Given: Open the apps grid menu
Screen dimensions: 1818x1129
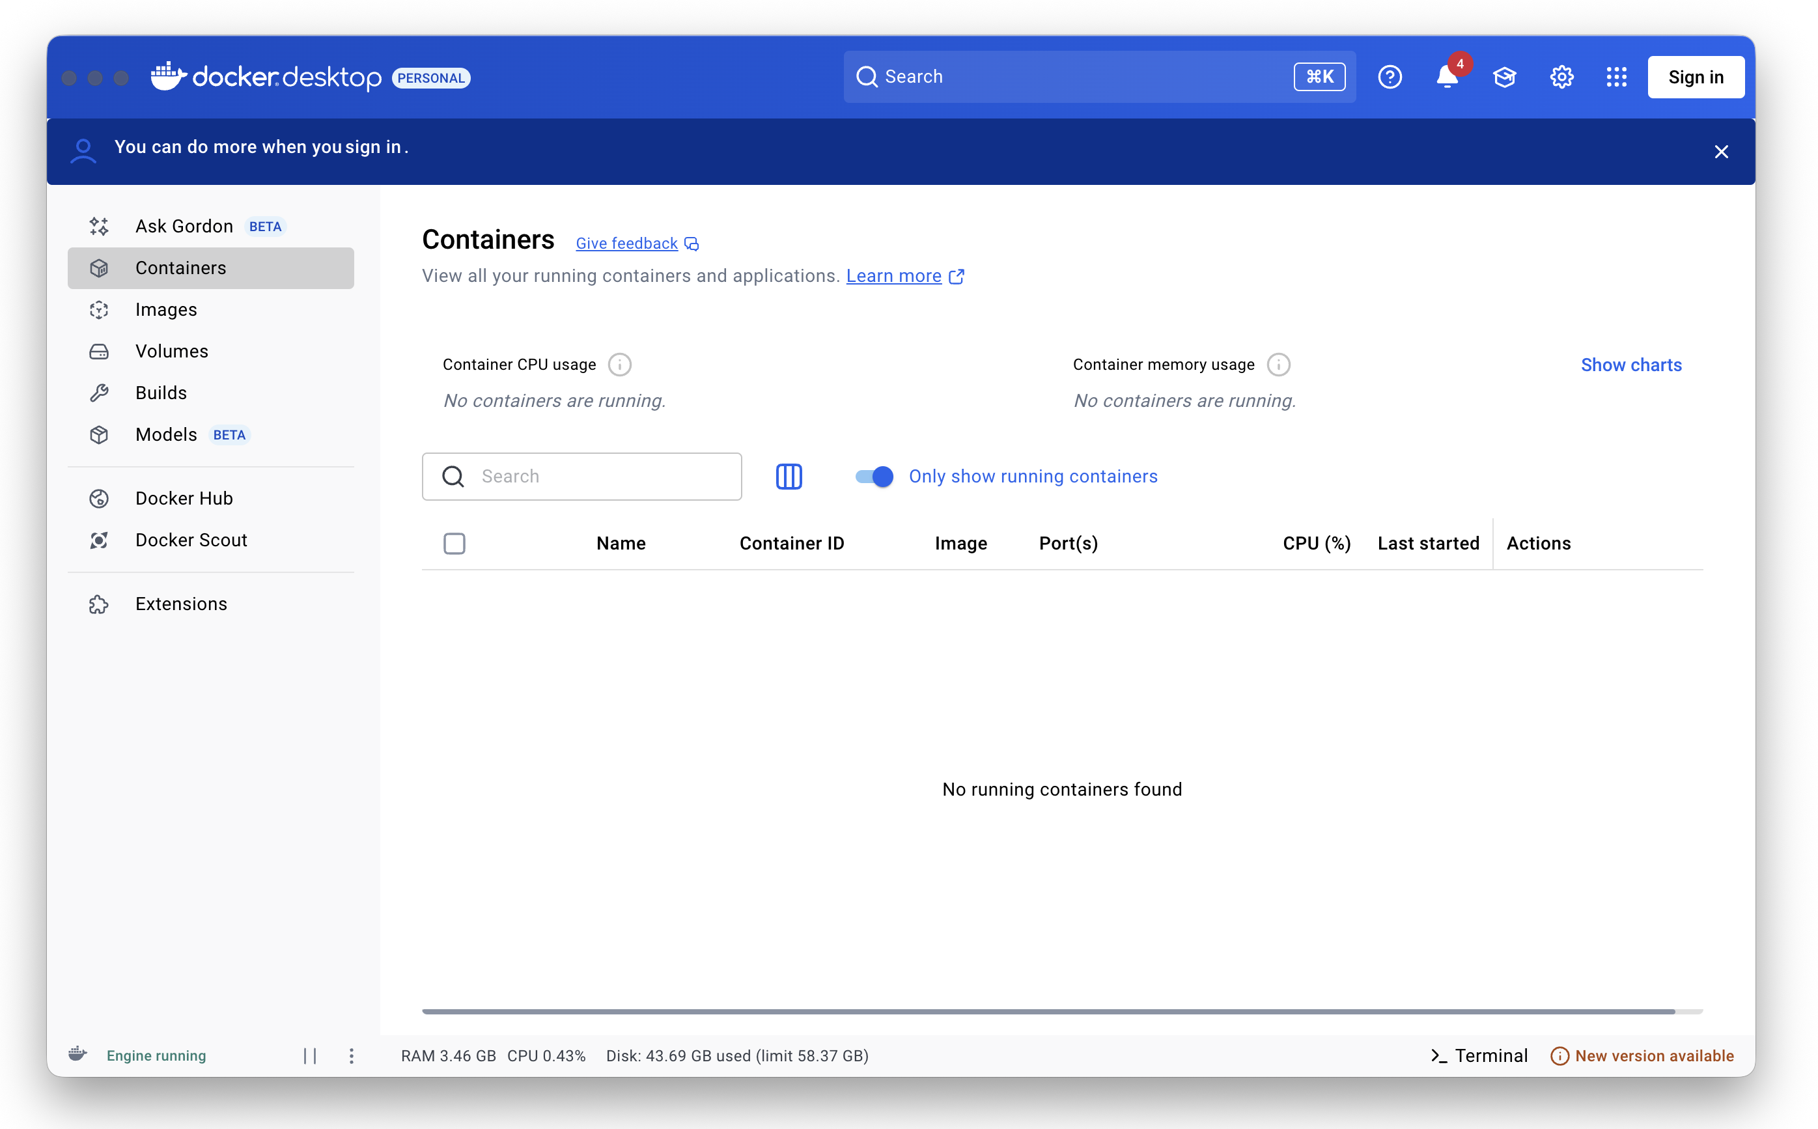Looking at the screenshot, I should [1616, 76].
